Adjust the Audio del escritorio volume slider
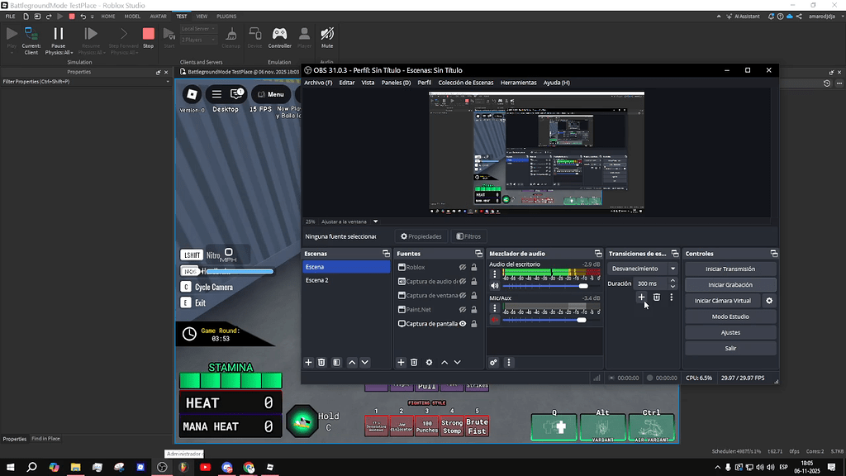The width and height of the screenshot is (846, 476). pyautogui.click(x=583, y=286)
